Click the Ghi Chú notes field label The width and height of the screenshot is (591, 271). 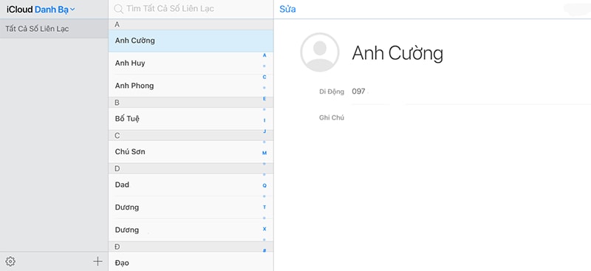pyautogui.click(x=331, y=117)
